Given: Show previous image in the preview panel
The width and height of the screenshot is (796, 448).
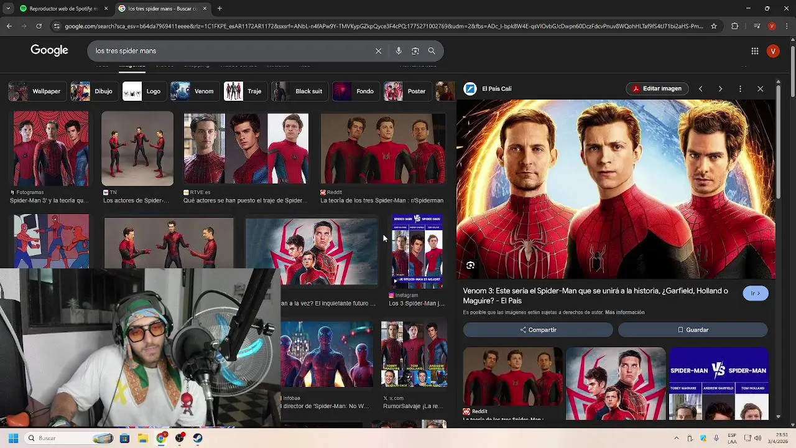Looking at the screenshot, I should [x=700, y=89].
